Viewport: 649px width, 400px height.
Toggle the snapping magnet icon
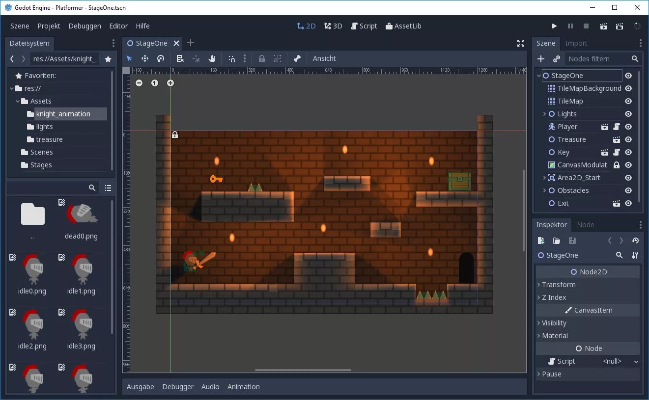point(232,58)
